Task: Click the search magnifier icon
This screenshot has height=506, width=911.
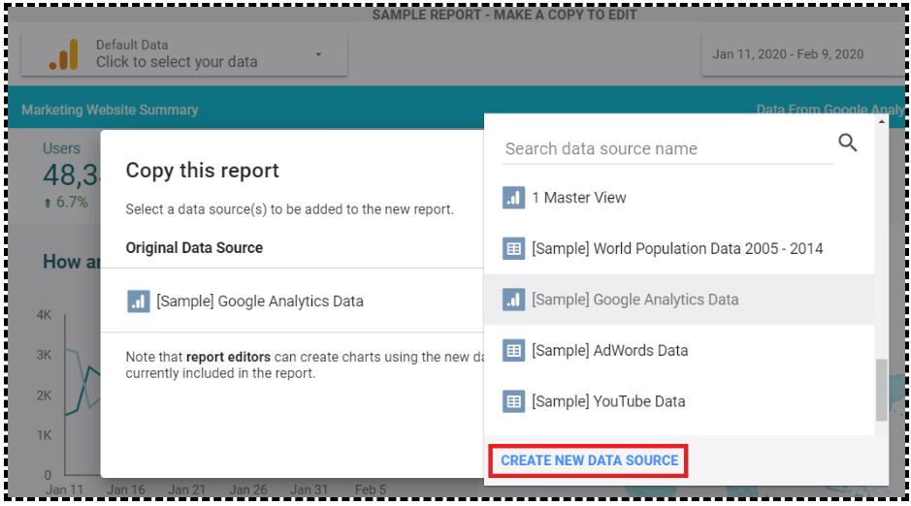Action: (847, 142)
